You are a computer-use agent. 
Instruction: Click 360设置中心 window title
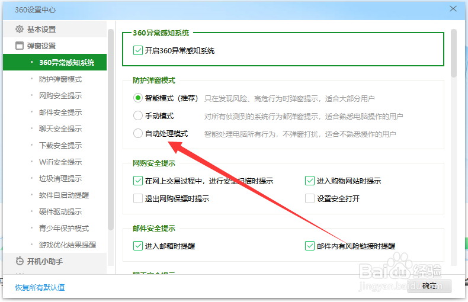[x=35, y=10]
